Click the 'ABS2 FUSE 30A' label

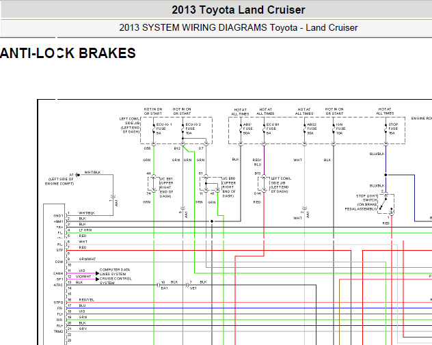point(312,128)
